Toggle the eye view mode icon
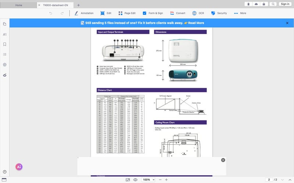 click(136, 180)
